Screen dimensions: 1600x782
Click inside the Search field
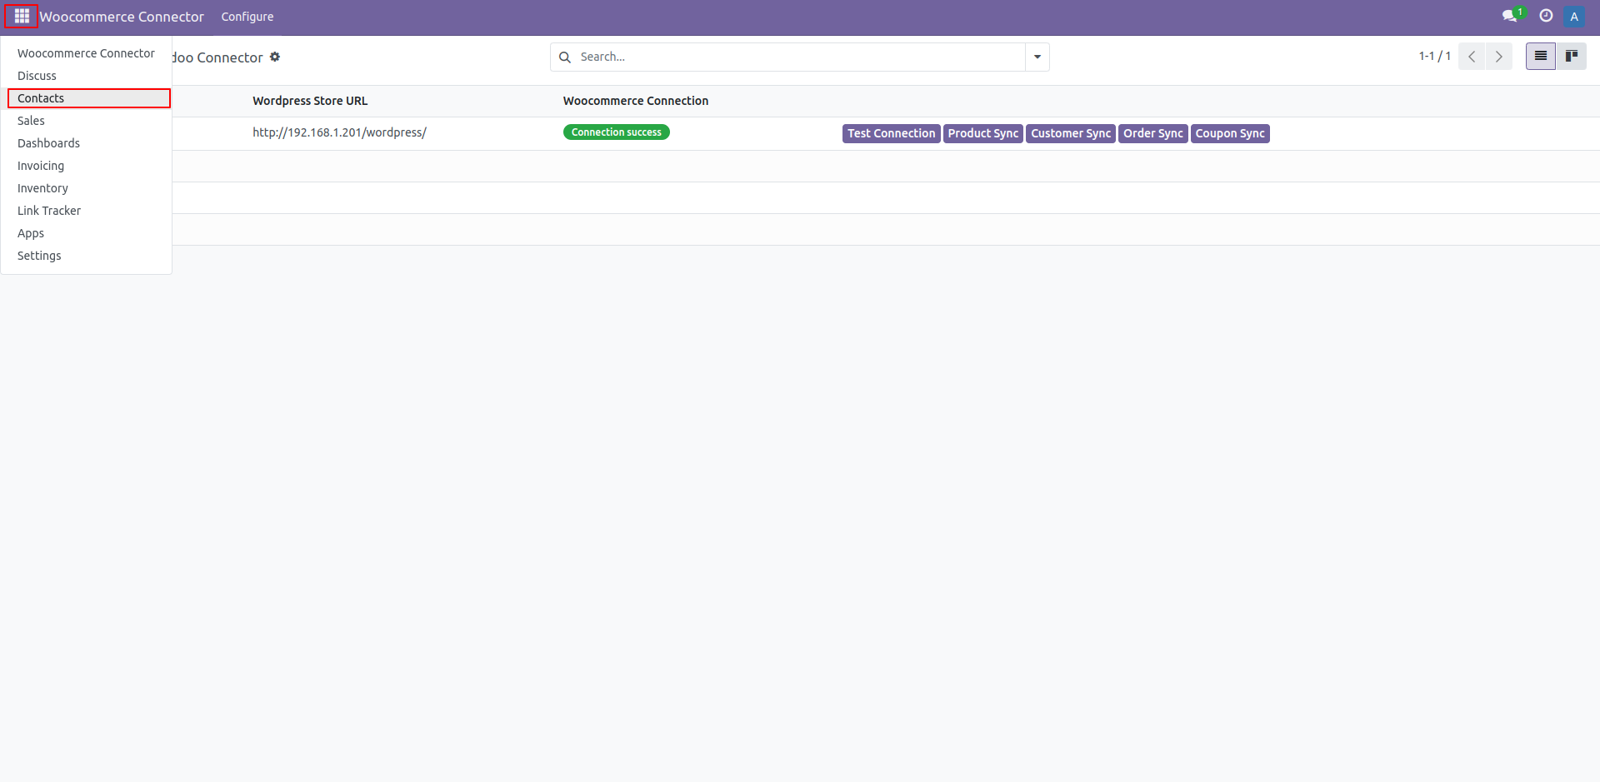tap(792, 57)
